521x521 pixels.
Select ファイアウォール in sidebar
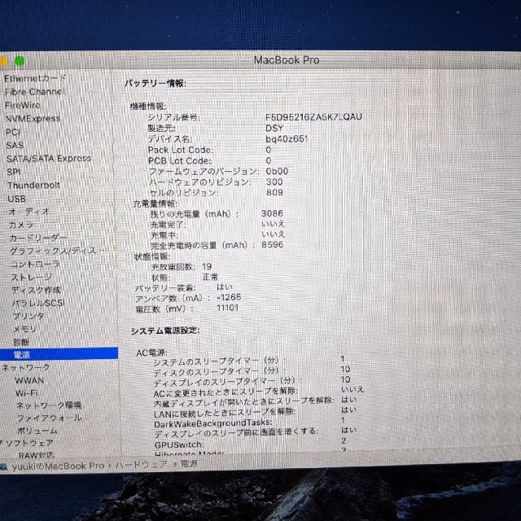50,418
